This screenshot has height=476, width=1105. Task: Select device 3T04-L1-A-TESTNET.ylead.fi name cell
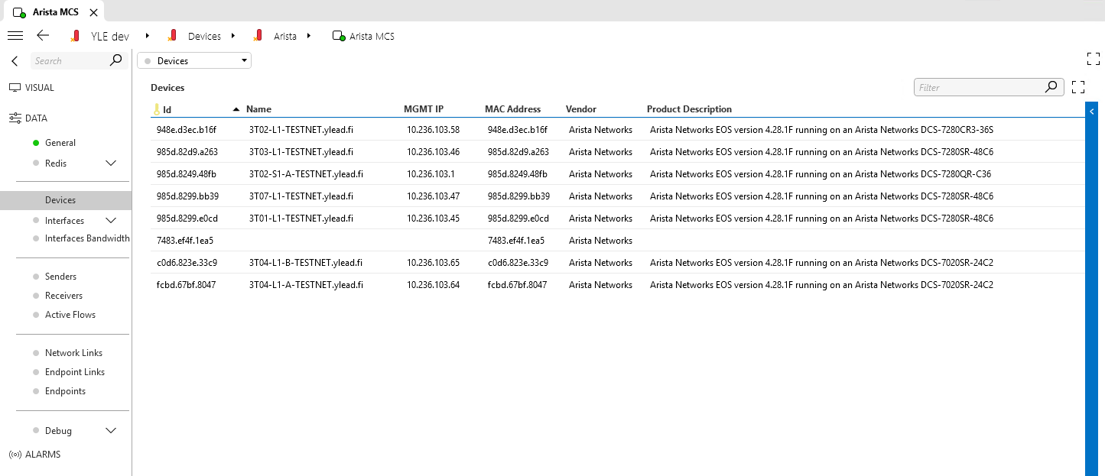coord(306,285)
